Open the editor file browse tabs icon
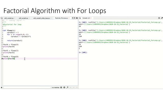 click(2, 18)
